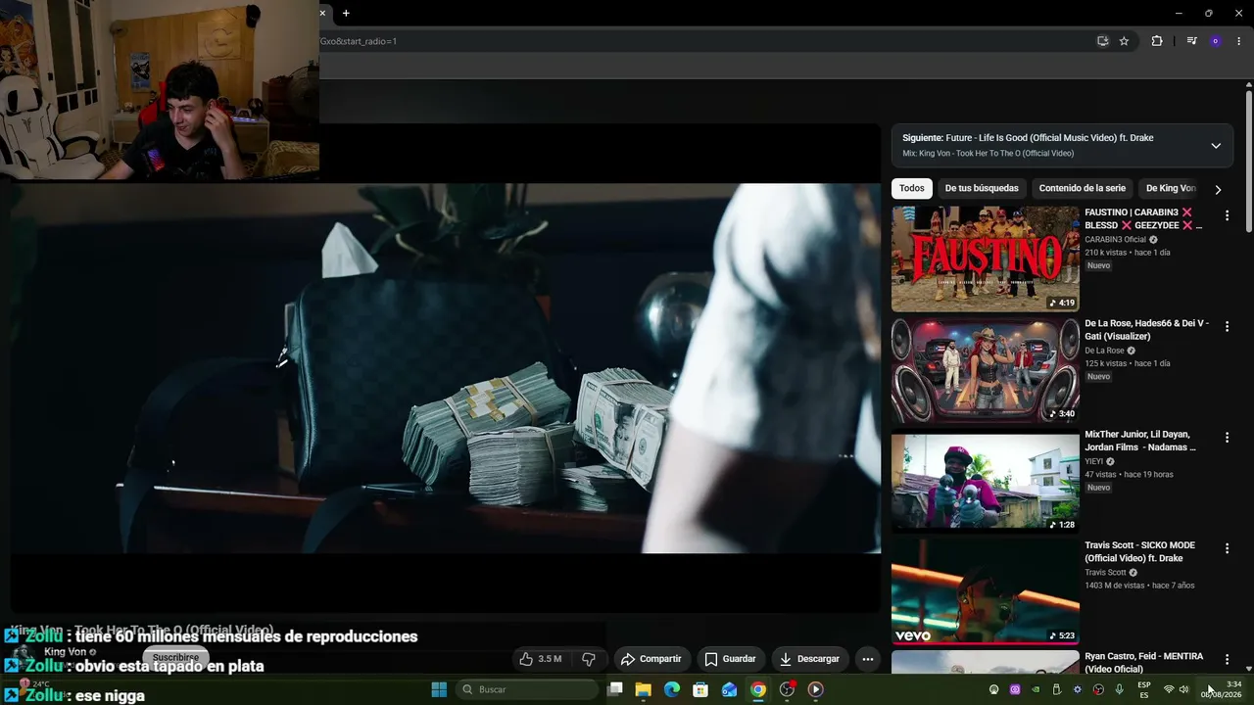Select the Contenido de la serie chip

pos(1083,188)
